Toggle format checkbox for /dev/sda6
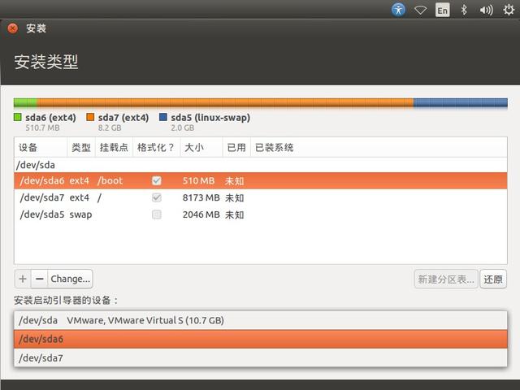 (157, 180)
